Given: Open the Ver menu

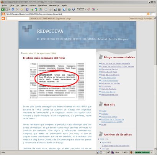Looking at the screenshot, I should coord(18,5).
